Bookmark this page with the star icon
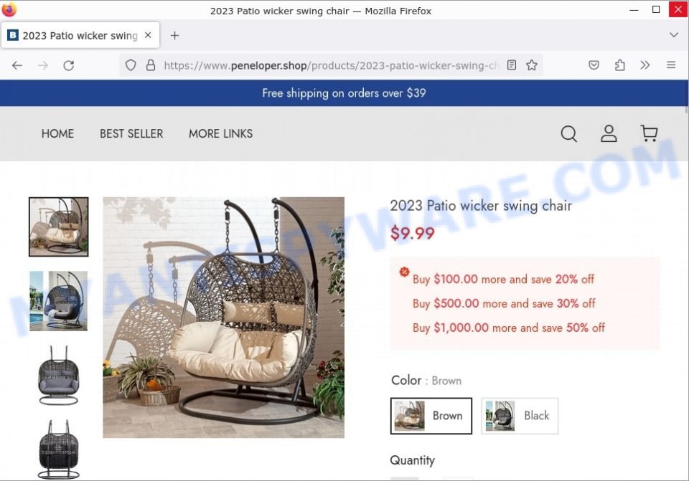The width and height of the screenshot is (689, 481). [x=532, y=65]
